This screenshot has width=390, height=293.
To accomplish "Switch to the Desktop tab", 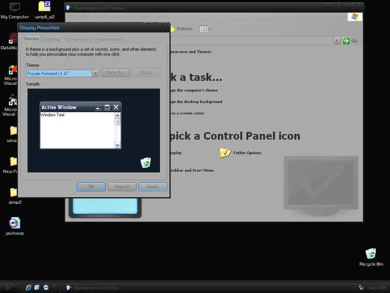I will (52, 39).
